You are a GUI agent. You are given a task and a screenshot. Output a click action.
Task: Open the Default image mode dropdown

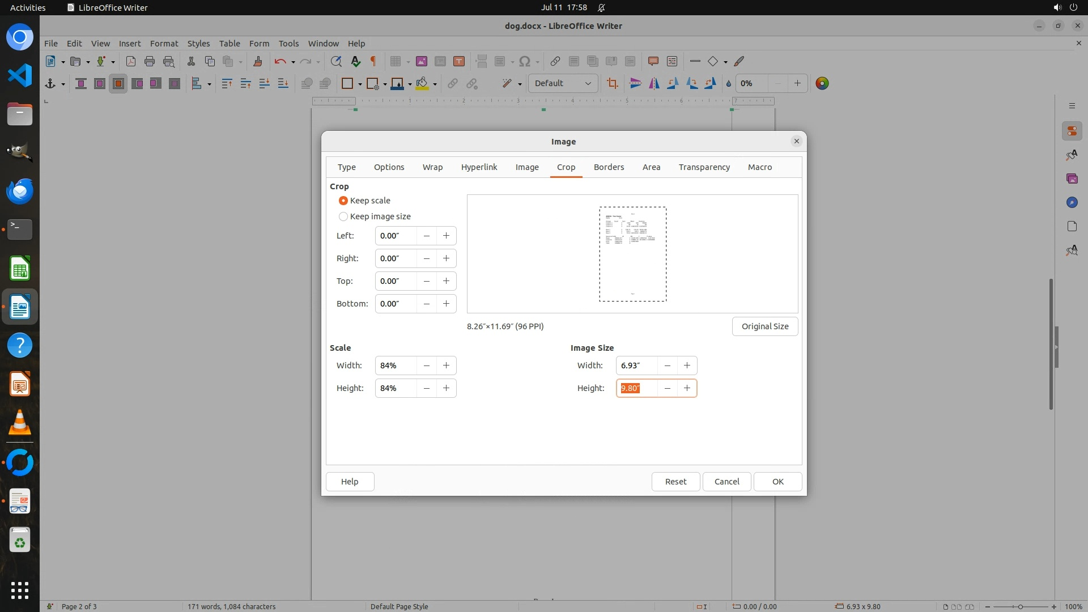coord(563,84)
